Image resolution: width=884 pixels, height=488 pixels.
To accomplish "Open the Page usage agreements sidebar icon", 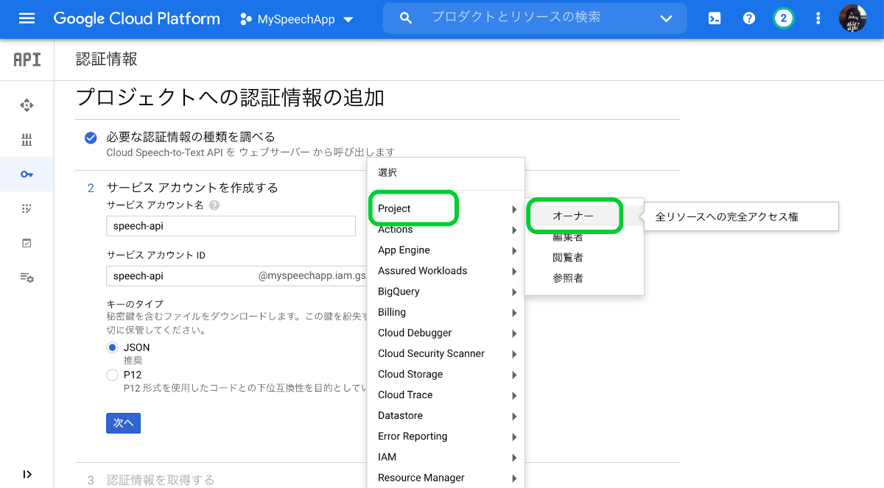I will coord(27,277).
